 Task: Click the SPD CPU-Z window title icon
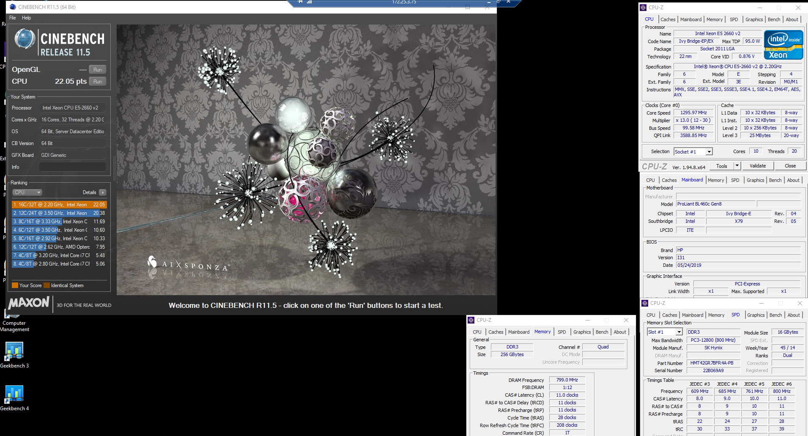click(645, 303)
